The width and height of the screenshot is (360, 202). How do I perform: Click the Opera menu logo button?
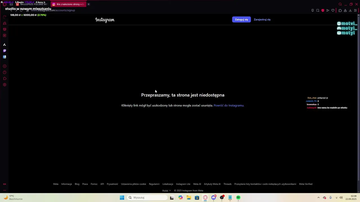4,4
